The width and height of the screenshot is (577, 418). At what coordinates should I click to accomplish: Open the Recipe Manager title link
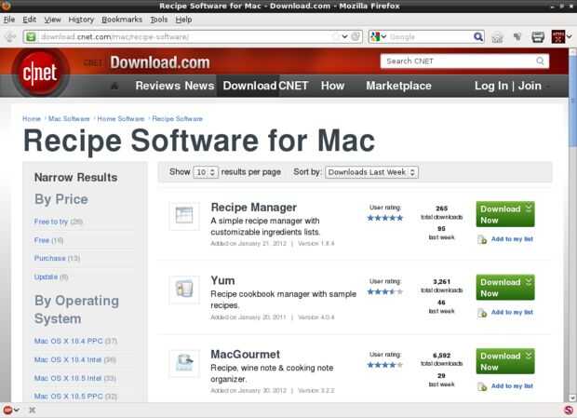click(x=253, y=208)
